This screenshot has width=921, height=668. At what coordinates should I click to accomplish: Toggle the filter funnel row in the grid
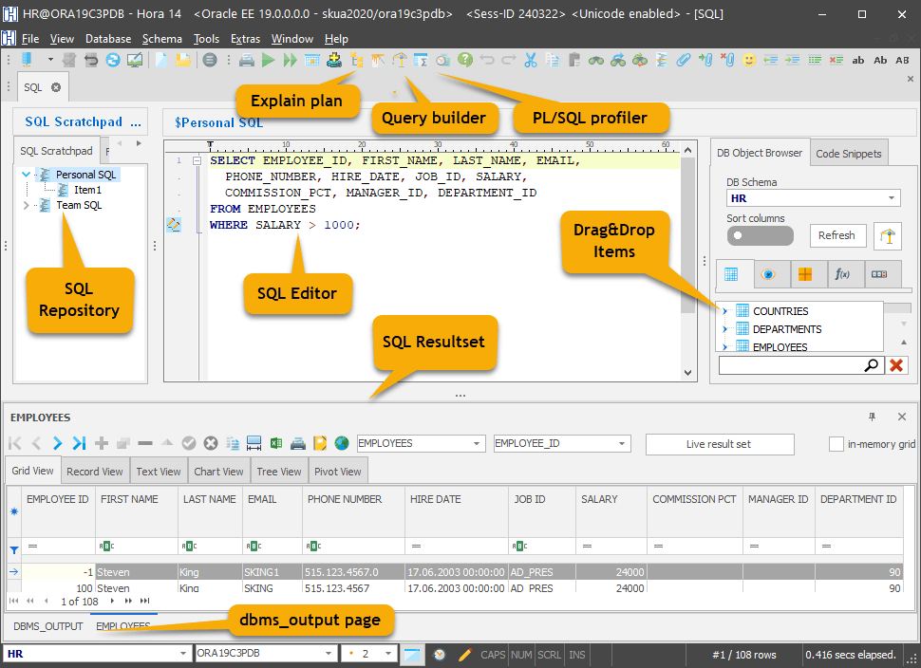[x=15, y=549]
